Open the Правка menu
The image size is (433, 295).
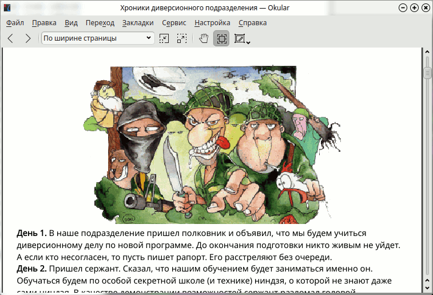[x=44, y=23]
